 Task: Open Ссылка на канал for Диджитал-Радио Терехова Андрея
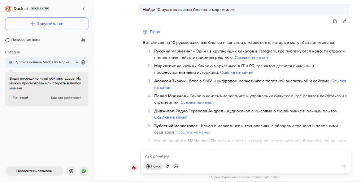pyautogui.click(x=171, y=117)
